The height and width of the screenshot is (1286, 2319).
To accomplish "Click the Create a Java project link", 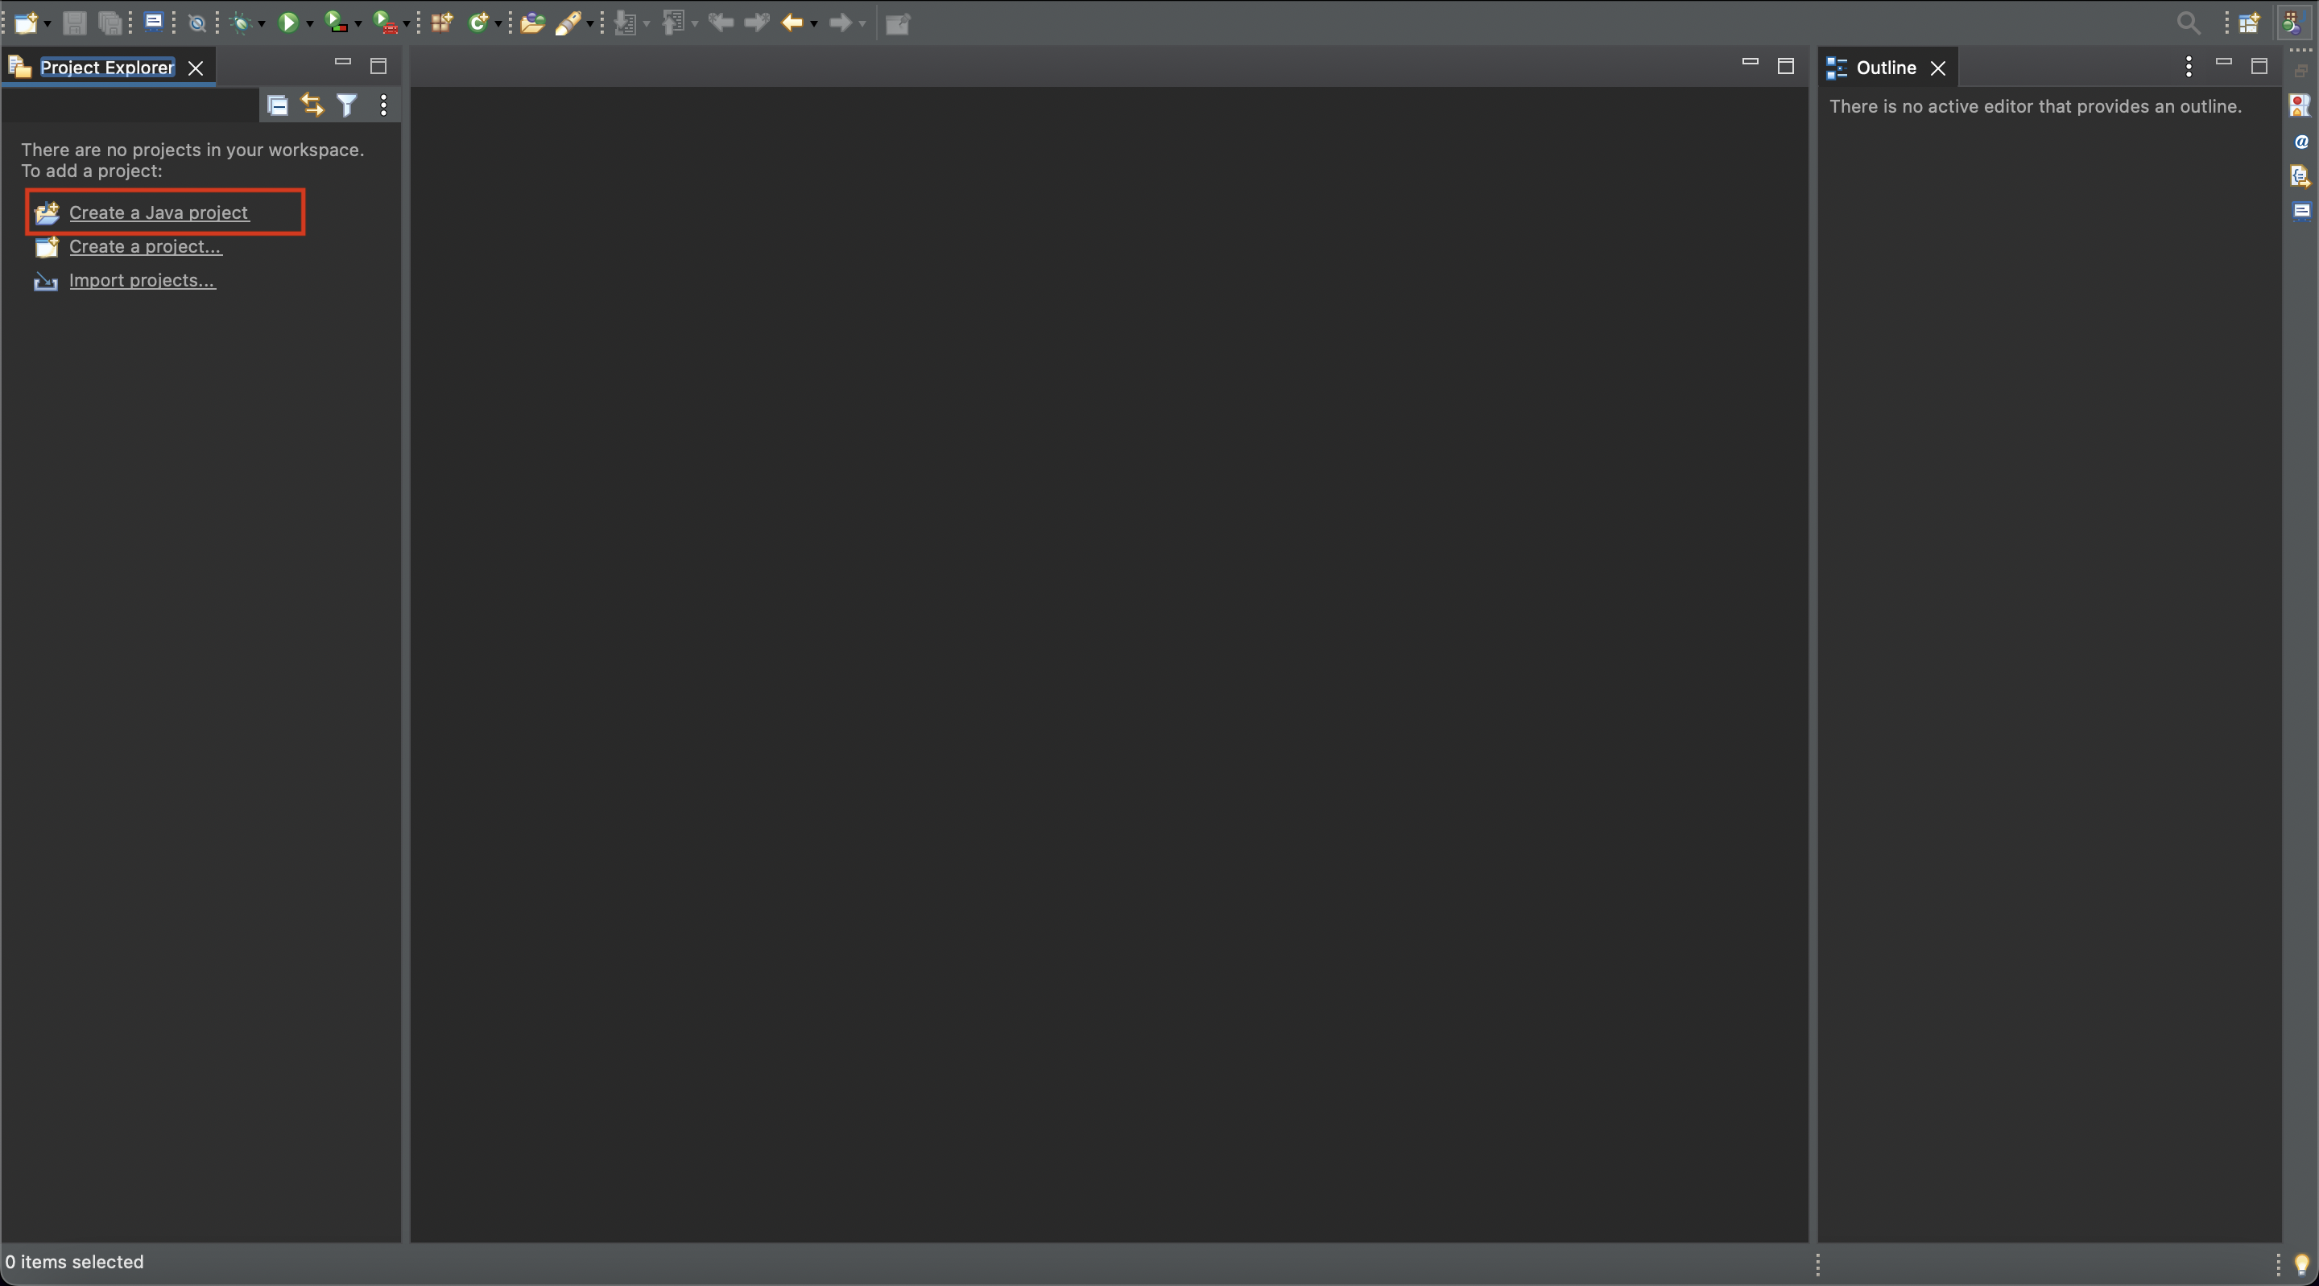I will click(x=159, y=212).
